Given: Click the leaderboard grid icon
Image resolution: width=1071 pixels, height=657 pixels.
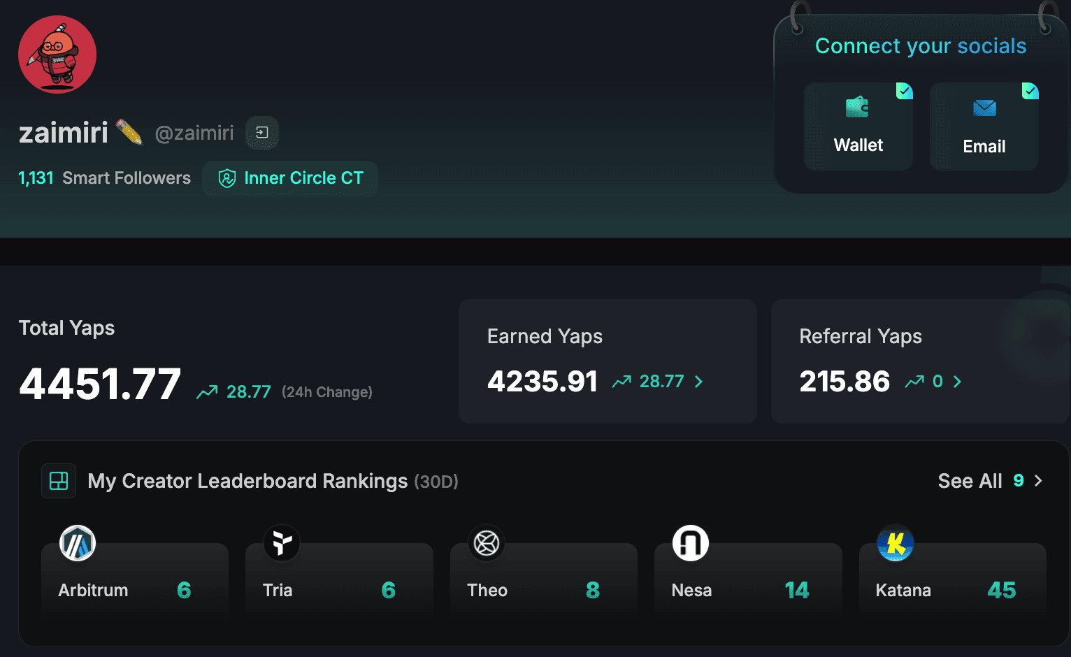Looking at the screenshot, I should 59,481.
